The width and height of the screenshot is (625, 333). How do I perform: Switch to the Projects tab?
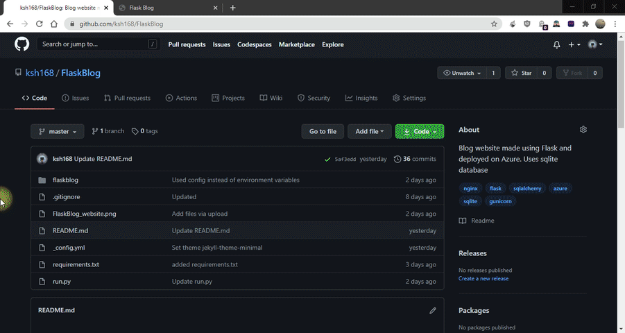coord(228,98)
